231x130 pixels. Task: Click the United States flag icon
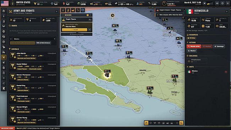(x=5, y=3)
